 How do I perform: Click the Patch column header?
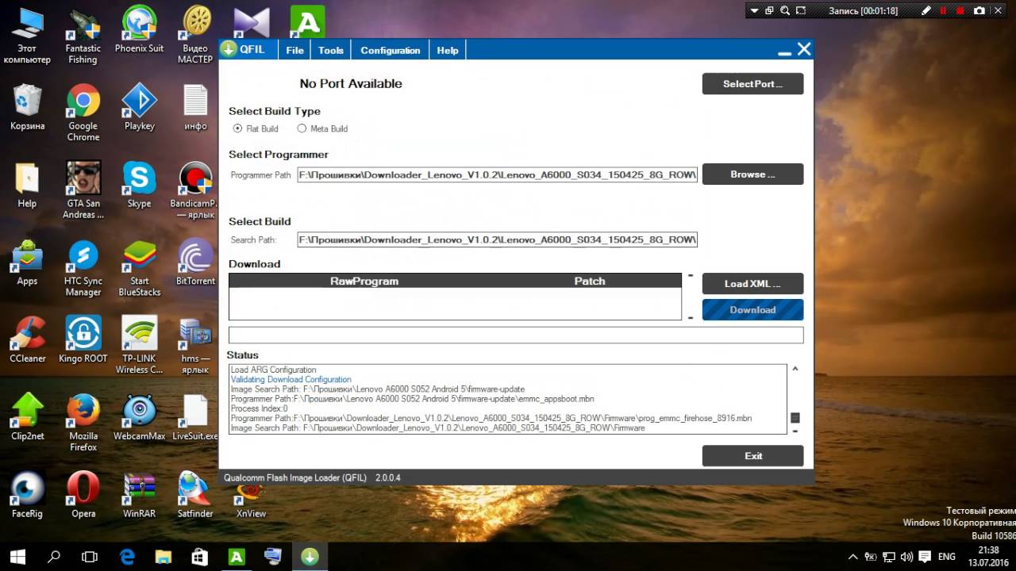(590, 281)
